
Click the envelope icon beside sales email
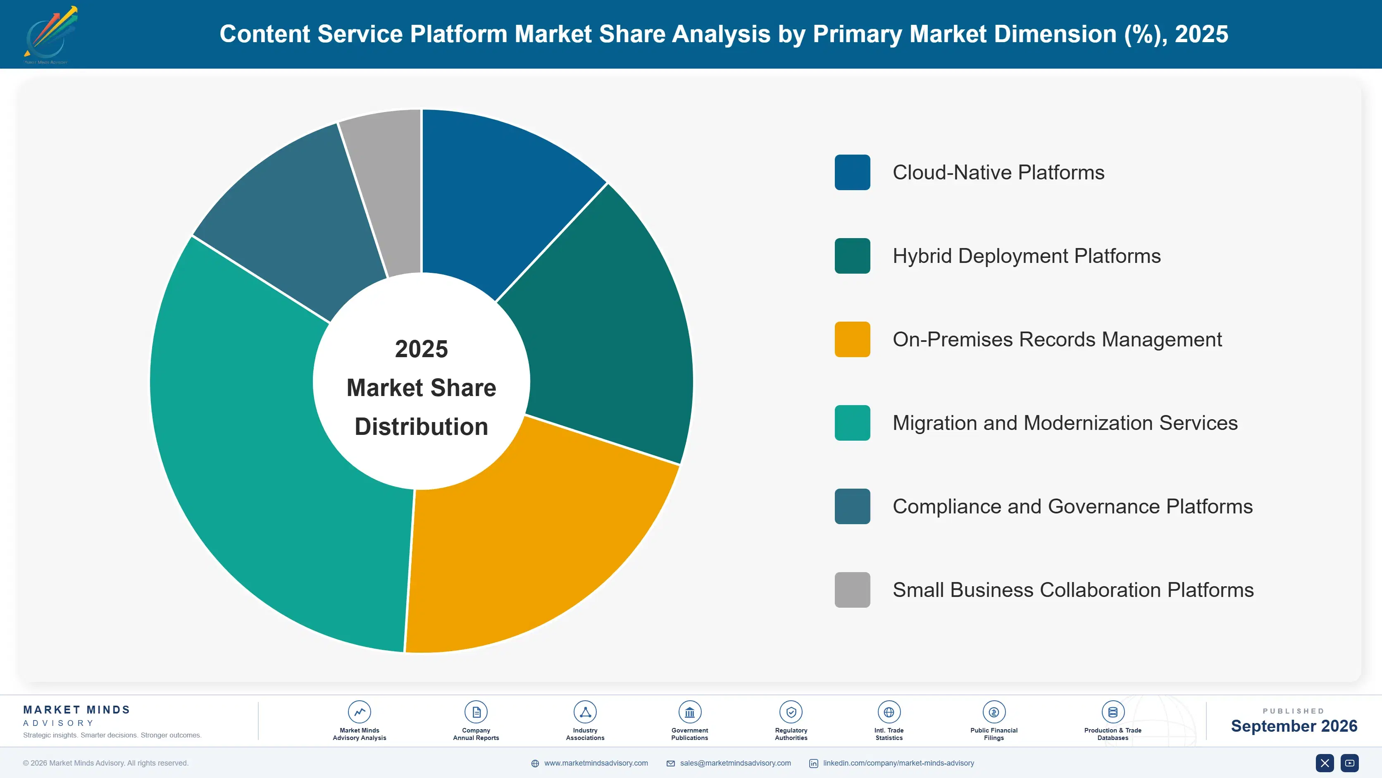(671, 764)
